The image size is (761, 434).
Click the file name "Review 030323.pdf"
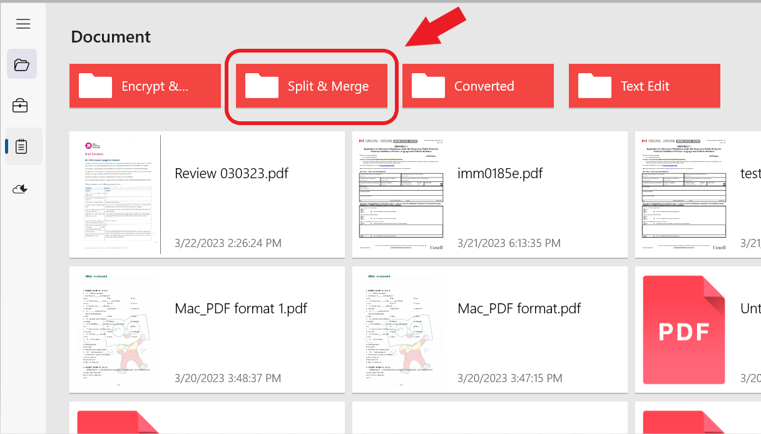point(232,173)
